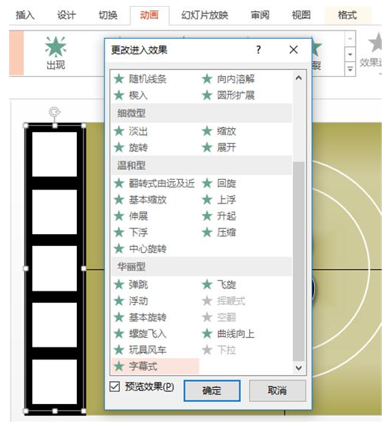Choose the 回旋 effect
Image resolution: width=390 pixels, height=422 pixels.
coord(219,183)
